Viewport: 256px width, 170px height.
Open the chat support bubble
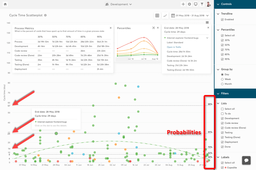click(246, 160)
